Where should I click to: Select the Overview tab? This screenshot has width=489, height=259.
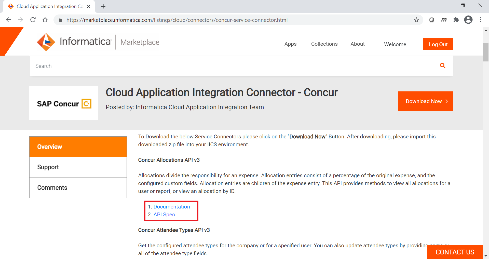coord(78,147)
